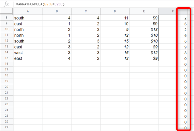Click cell C14 with value 3

point(86,52)
